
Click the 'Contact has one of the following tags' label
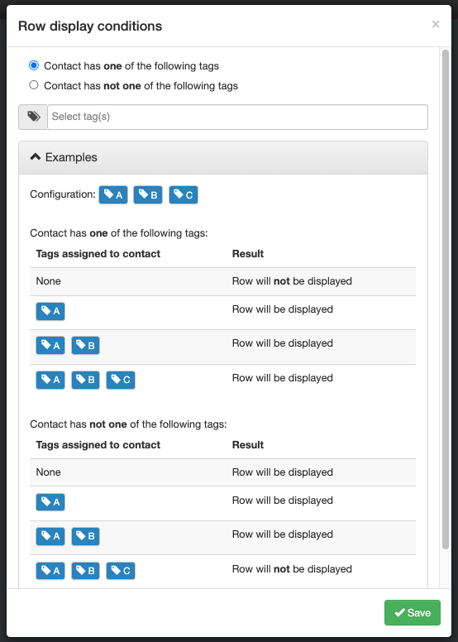131,66
